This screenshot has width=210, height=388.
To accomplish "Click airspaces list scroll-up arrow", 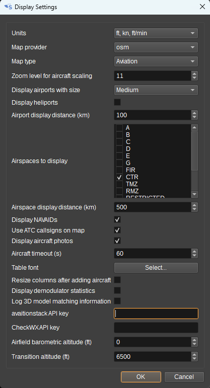I will click(195, 128).
